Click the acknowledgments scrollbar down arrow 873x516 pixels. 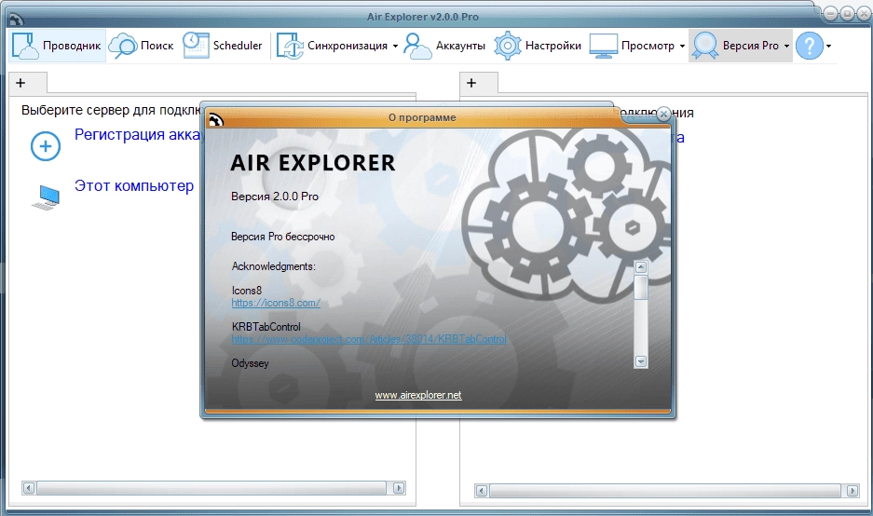coord(641,361)
